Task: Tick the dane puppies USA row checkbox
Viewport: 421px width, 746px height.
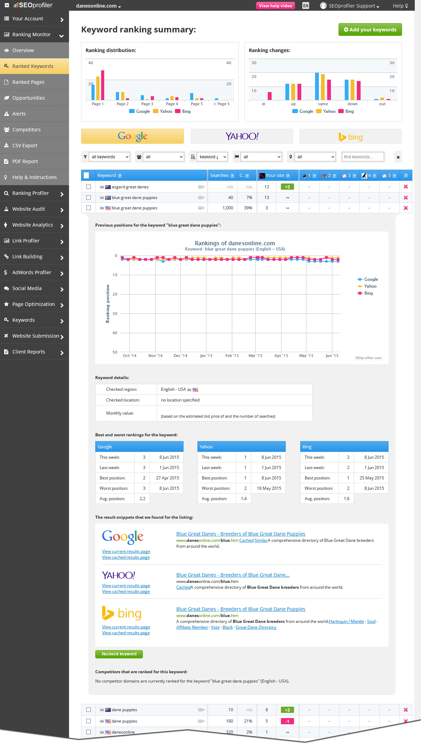Action: 88,721
